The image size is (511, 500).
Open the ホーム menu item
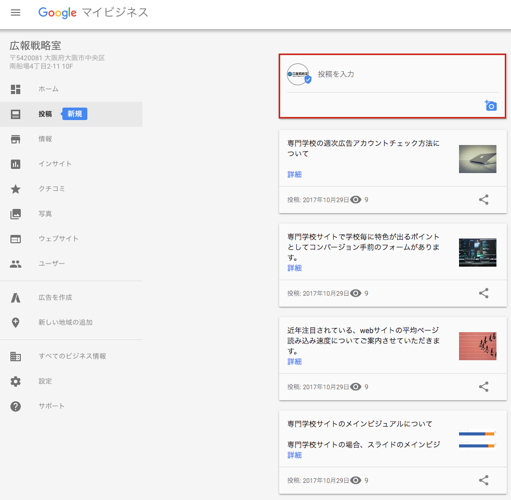click(x=48, y=89)
